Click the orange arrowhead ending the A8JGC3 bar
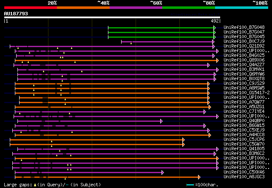The width and height of the screenshot is (272, 188). point(199,177)
